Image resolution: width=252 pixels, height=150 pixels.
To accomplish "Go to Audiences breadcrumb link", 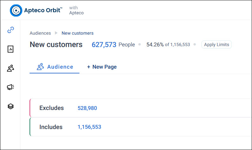I will 40,33.
